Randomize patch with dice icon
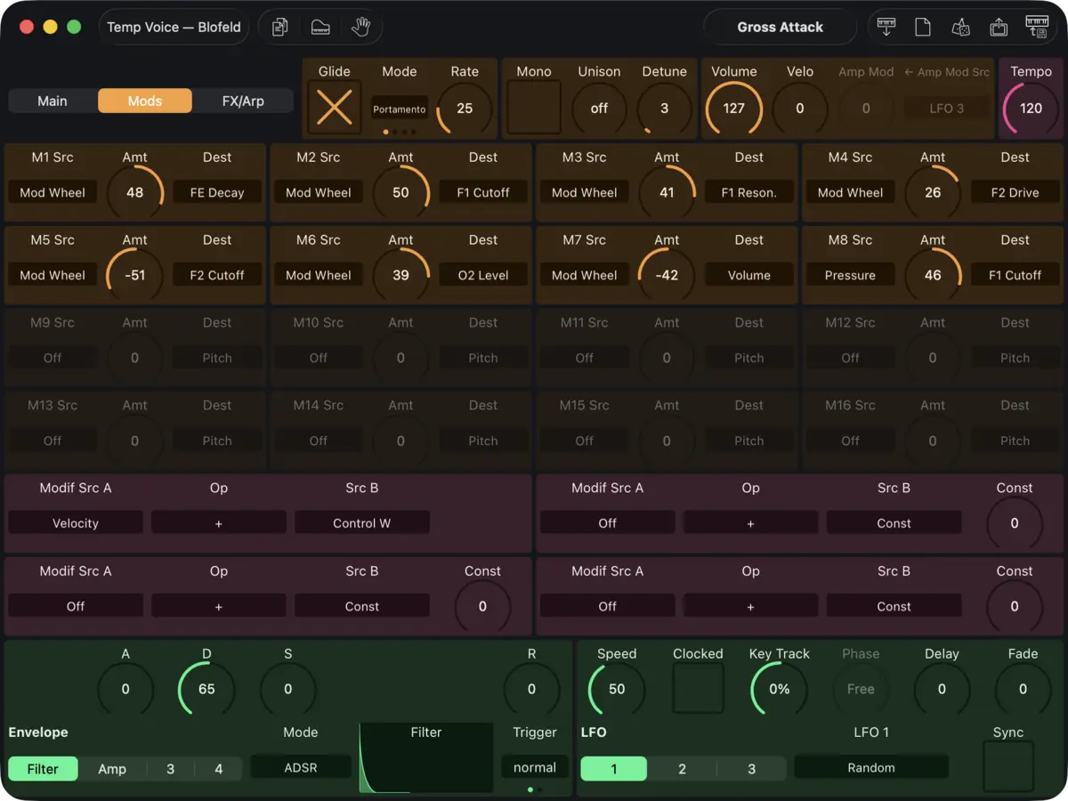The width and height of the screenshot is (1068, 801). [x=960, y=28]
